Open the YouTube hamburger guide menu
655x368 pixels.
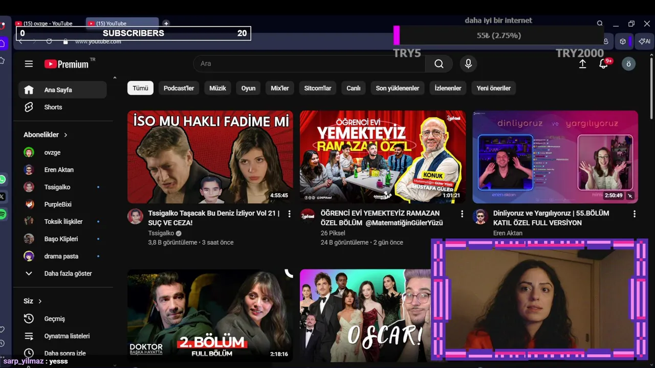(29, 64)
